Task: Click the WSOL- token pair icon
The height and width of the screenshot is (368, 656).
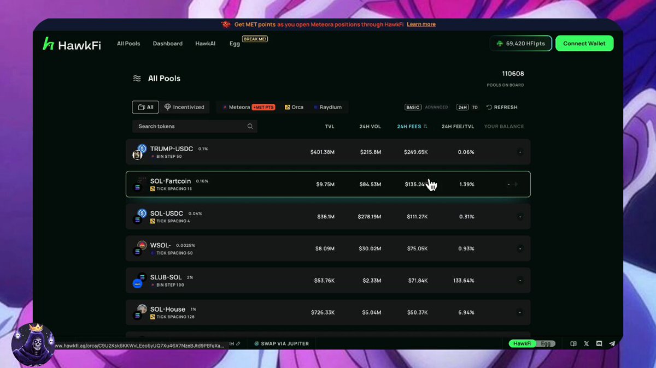Action: [x=139, y=248]
